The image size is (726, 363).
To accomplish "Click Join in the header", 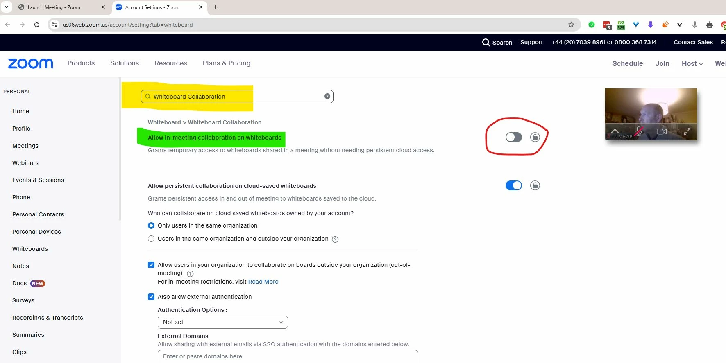I will [662, 63].
